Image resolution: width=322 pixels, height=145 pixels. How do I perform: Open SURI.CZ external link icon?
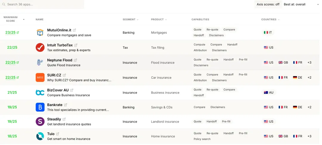coord(64,75)
